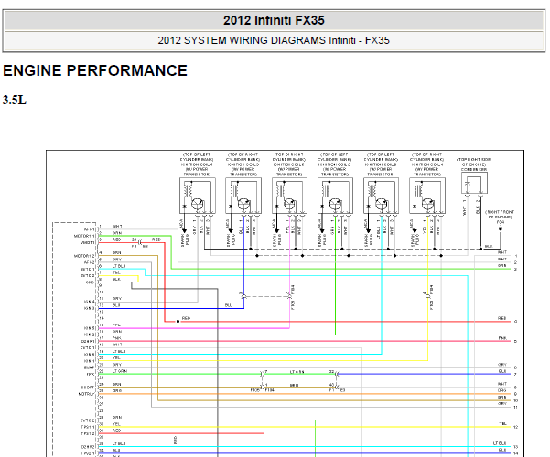The image size is (550, 457).
Task: Click the Ignition Coil 6 symbol box
Action: pos(382,196)
